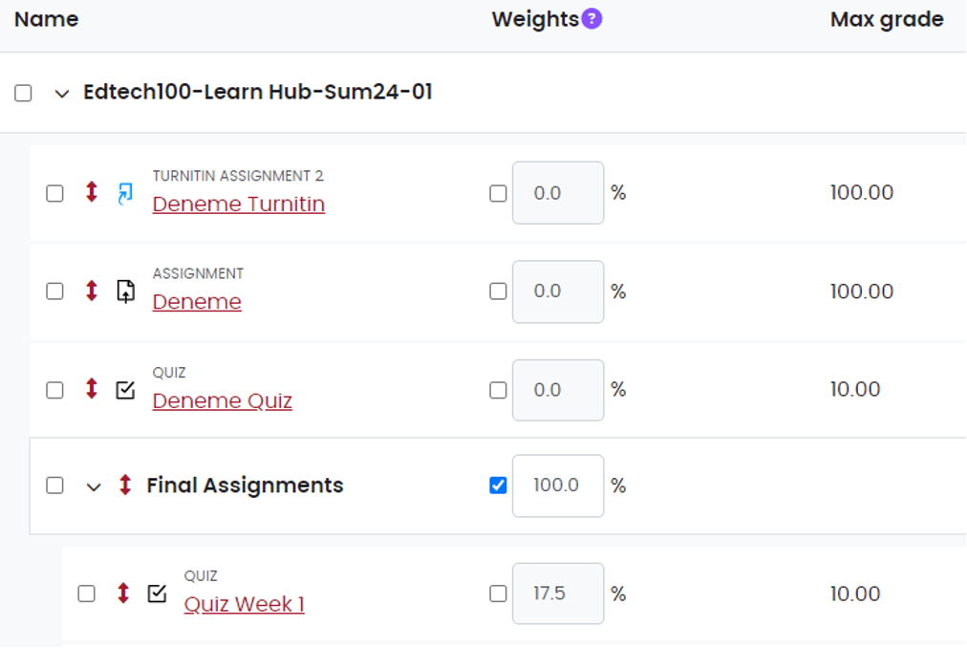Viewport: 967px width, 648px height.
Task: Click the Quiz Week 1 weight field
Action: tap(557, 594)
